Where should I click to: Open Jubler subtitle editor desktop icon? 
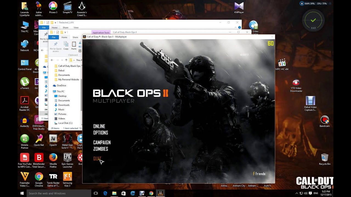tap(39, 9)
